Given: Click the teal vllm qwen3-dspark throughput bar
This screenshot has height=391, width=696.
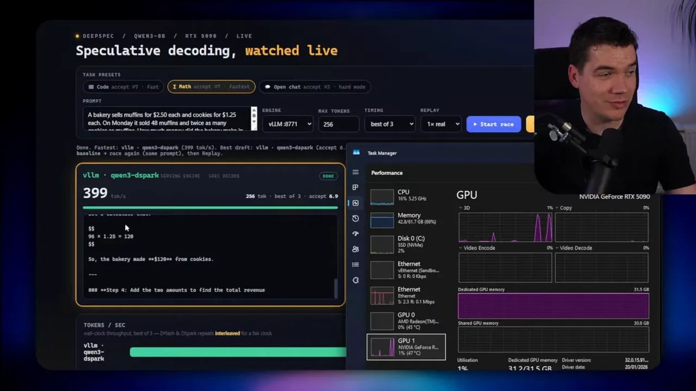Looking at the screenshot, I should click(x=238, y=352).
